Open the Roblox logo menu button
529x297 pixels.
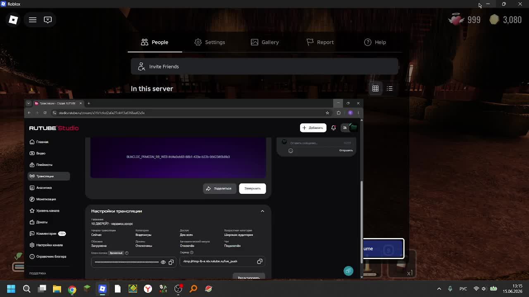tap(13, 20)
